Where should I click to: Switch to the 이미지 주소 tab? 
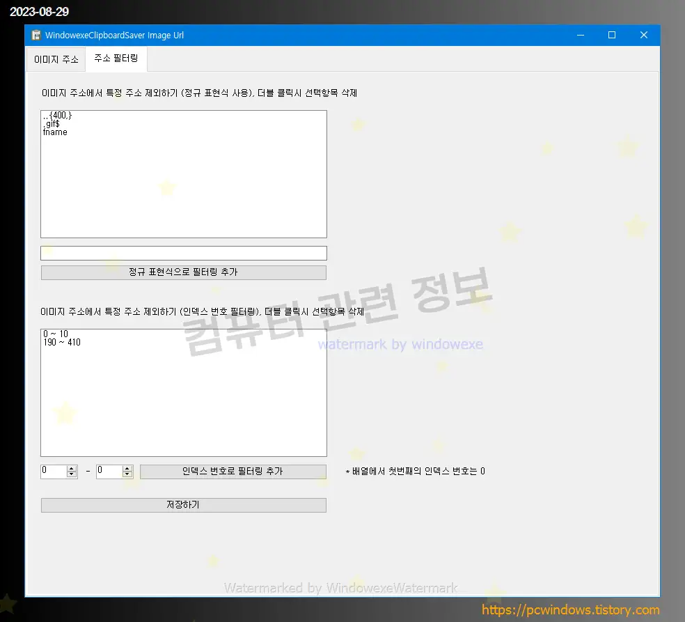pos(56,59)
